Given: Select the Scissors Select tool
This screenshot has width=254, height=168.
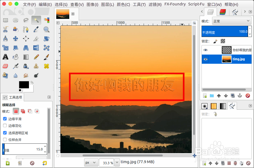Looking at the screenshot, I should (x=5, y=29).
